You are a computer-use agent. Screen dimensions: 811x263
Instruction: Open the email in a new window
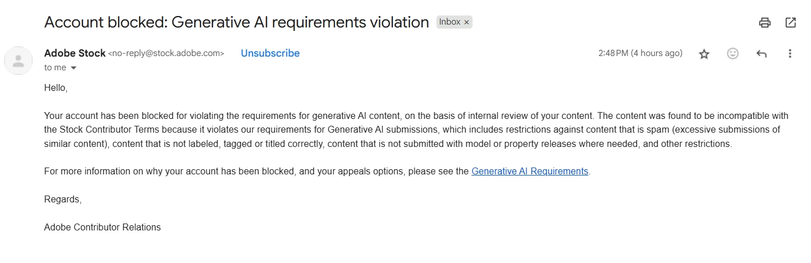[x=790, y=23]
